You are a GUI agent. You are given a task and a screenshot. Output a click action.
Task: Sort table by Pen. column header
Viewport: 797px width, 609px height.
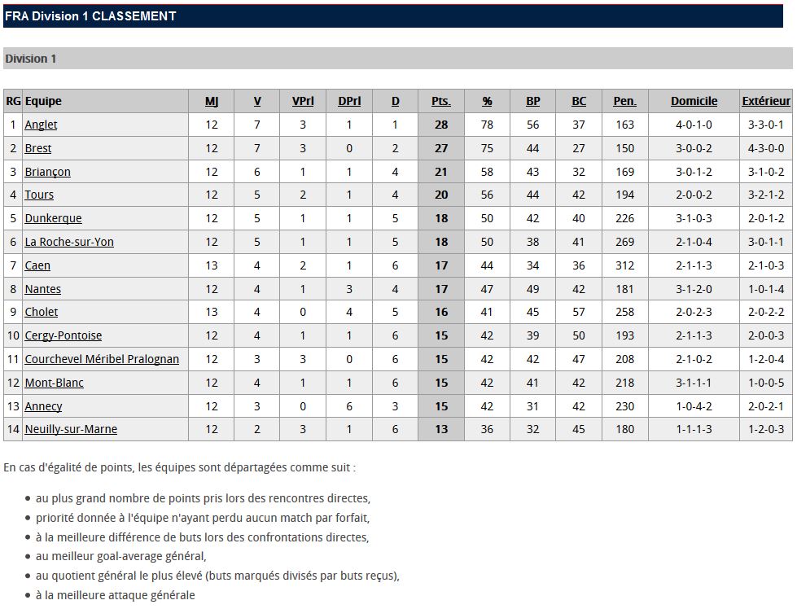(x=624, y=101)
